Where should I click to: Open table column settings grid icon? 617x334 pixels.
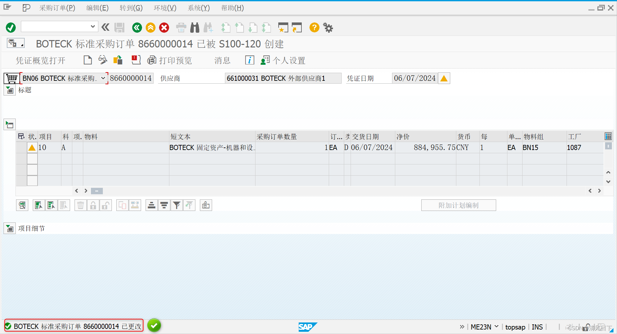pyautogui.click(x=608, y=137)
